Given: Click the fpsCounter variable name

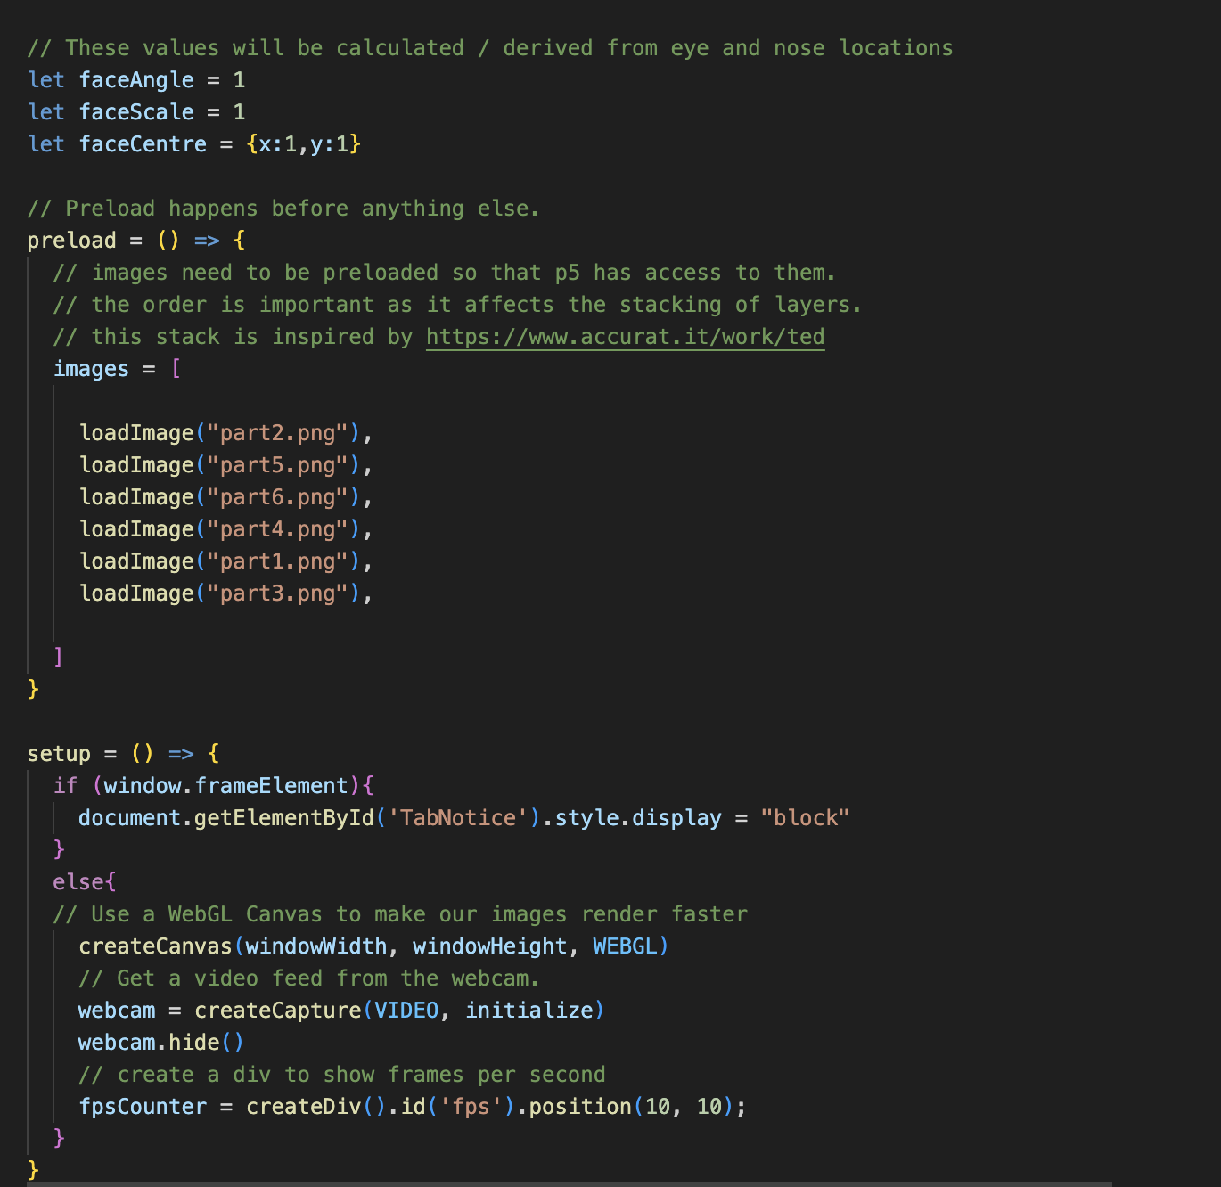Looking at the screenshot, I should (143, 1107).
